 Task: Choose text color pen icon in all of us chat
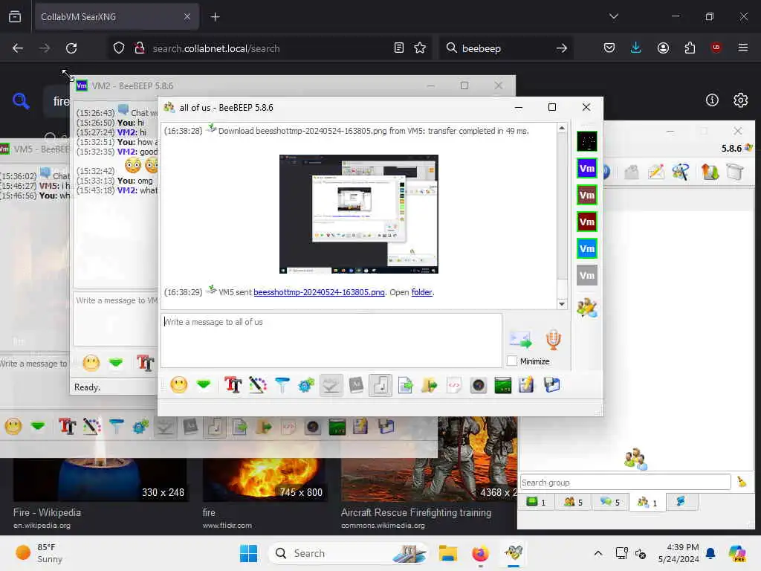point(258,385)
